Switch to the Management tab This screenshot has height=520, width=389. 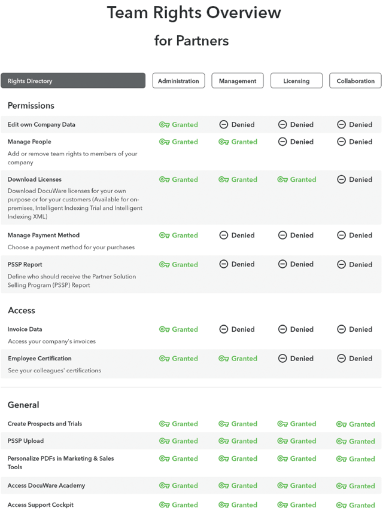(x=238, y=81)
